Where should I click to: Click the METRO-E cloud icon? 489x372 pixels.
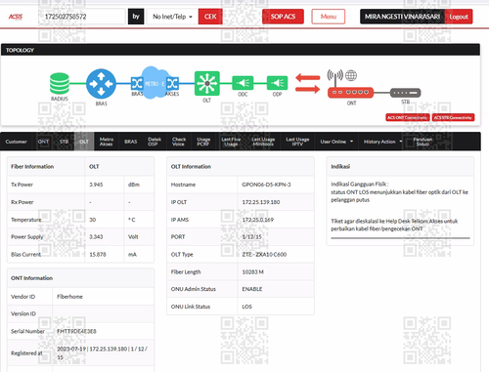pyautogui.click(x=155, y=83)
